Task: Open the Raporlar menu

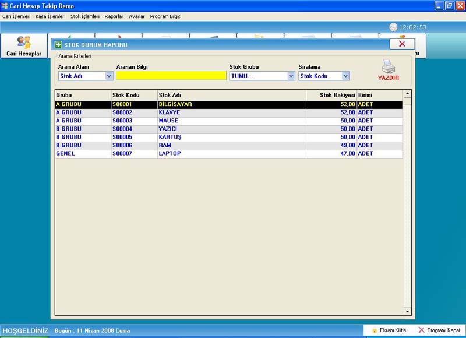Action: point(114,17)
